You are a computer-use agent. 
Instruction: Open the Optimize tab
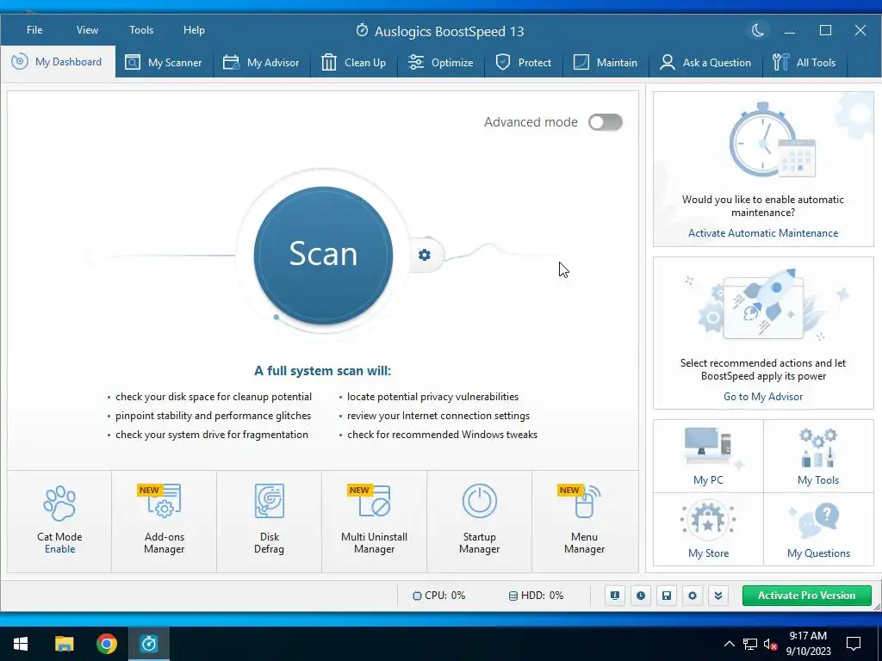[x=440, y=62]
